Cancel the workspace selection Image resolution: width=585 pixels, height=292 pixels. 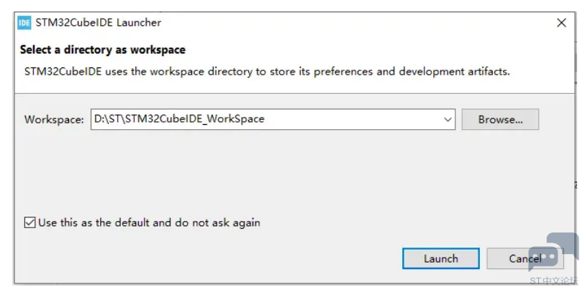pyautogui.click(x=525, y=258)
